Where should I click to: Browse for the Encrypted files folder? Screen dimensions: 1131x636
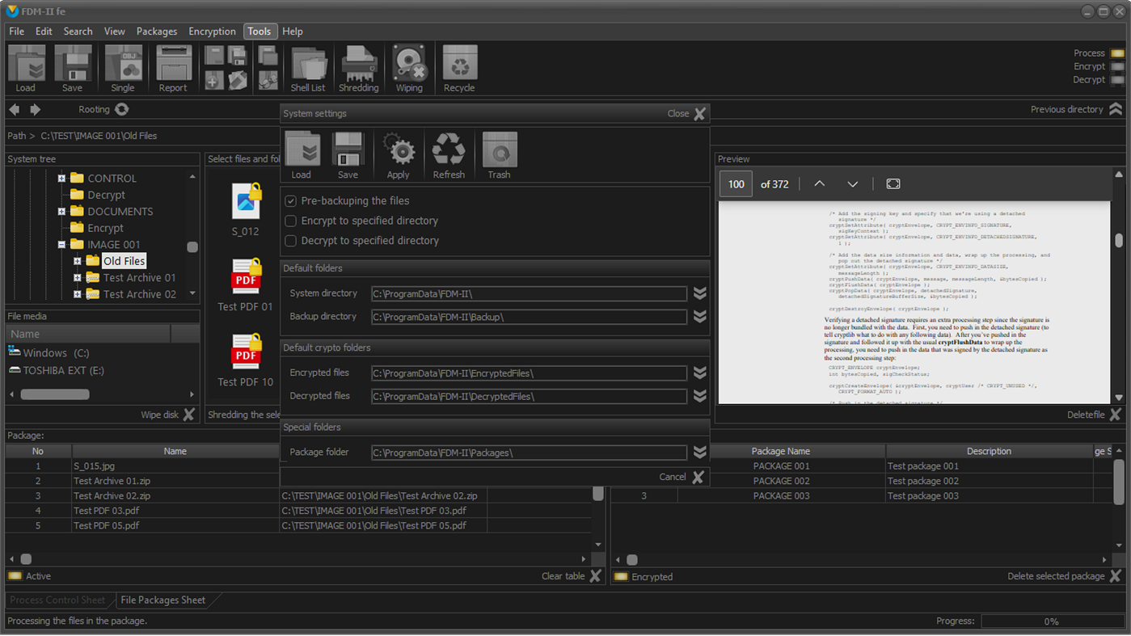pos(700,373)
